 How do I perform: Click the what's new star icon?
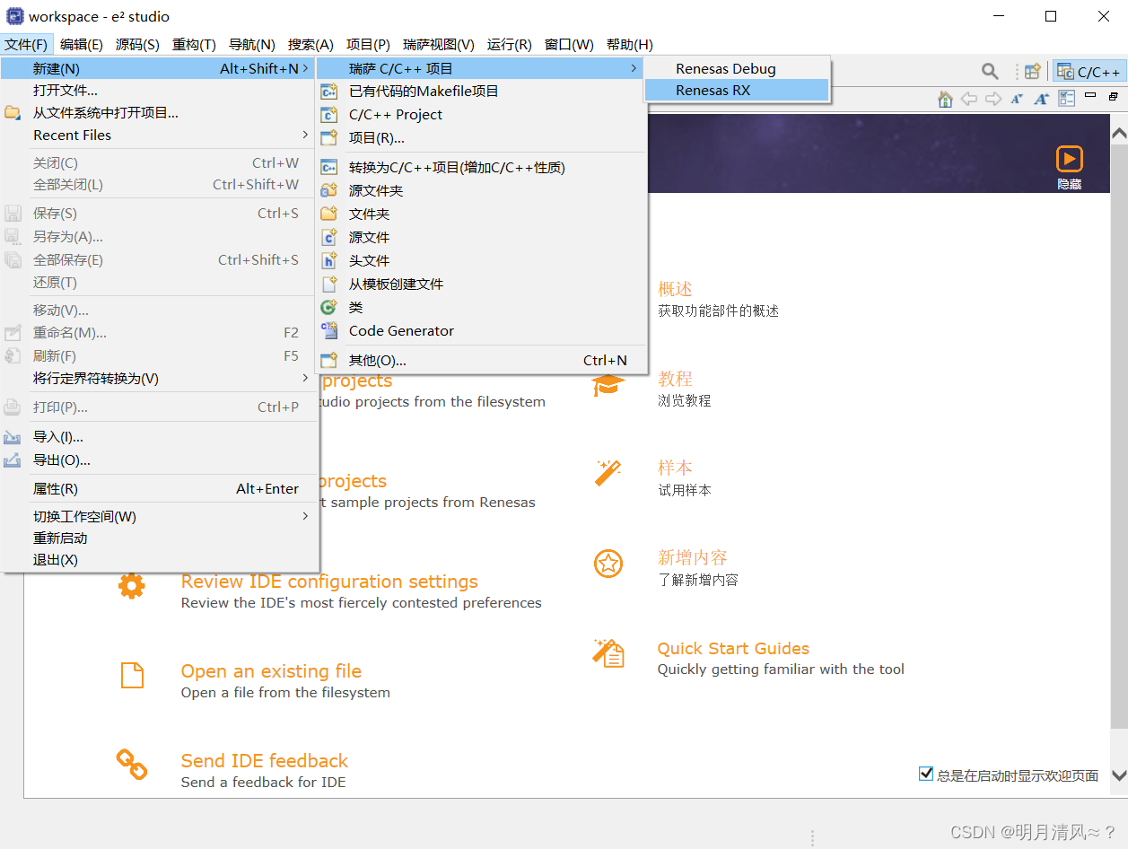tap(608, 564)
